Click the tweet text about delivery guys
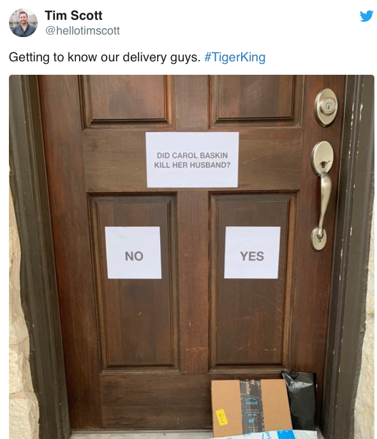The height and width of the screenshot is (439, 377). (x=105, y=57)
